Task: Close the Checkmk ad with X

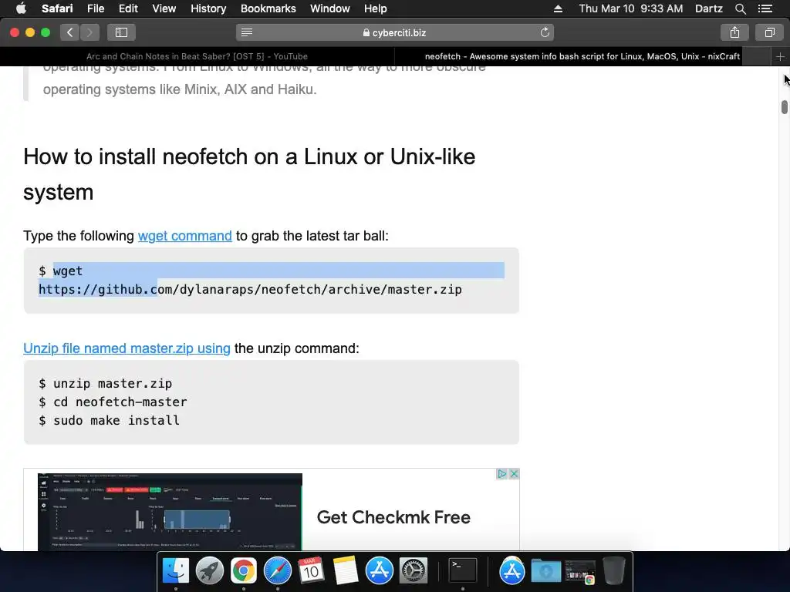Action: click(x=514, y=474)
